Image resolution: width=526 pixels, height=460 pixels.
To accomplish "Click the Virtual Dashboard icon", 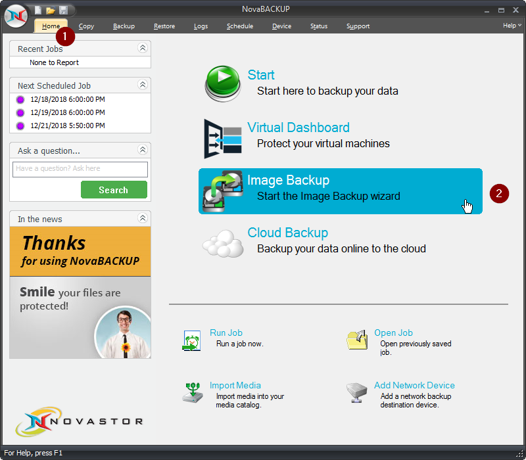I will pos(223,139).
